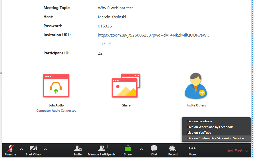Click Computer Audio Connected text
254x158 pixels.
click(56, 111)
